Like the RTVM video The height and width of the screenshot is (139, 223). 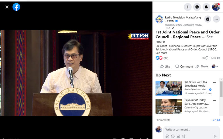(x=165, y=66)
